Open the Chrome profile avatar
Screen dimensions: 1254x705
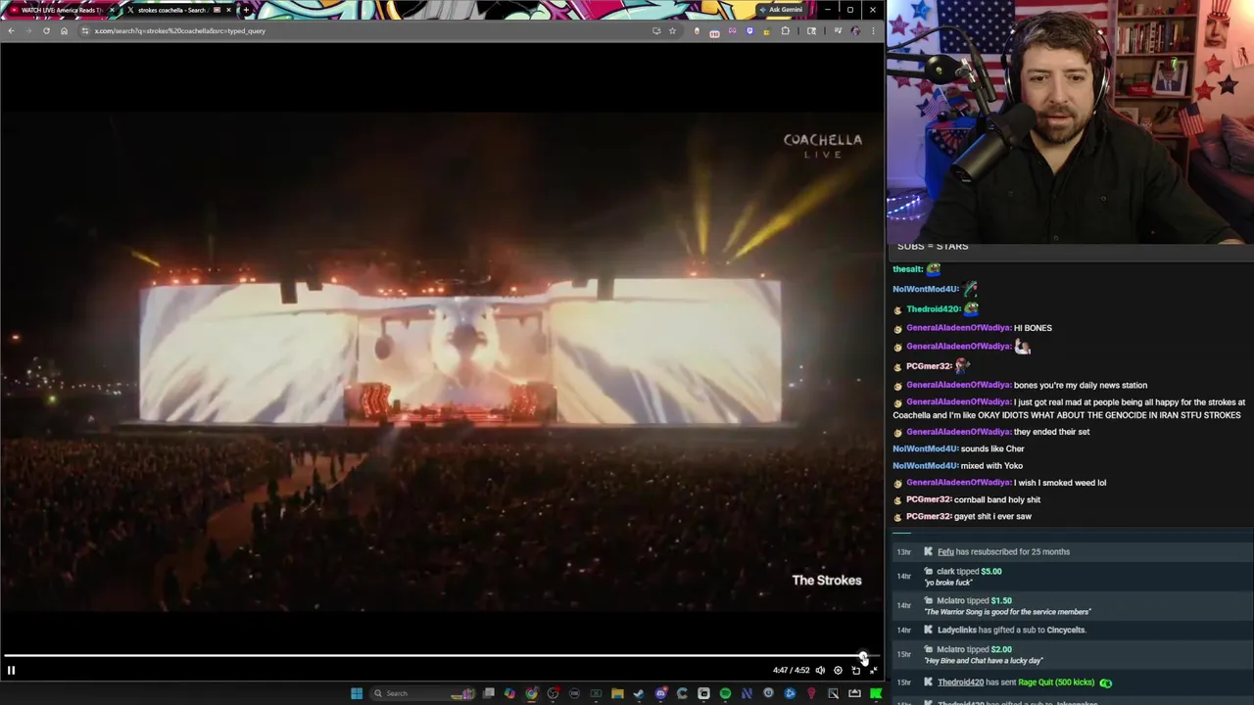tap(855, 30)
